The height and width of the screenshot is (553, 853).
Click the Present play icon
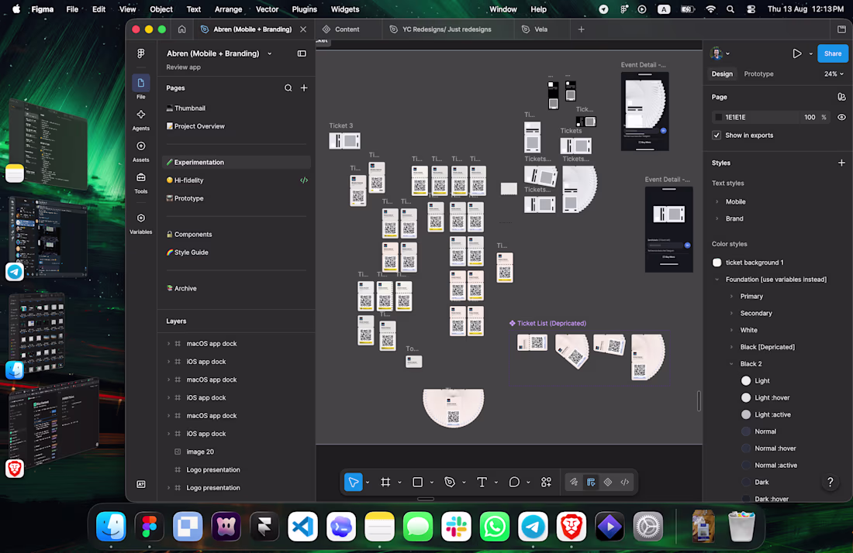pyautogui.click(x=796, y=53)
